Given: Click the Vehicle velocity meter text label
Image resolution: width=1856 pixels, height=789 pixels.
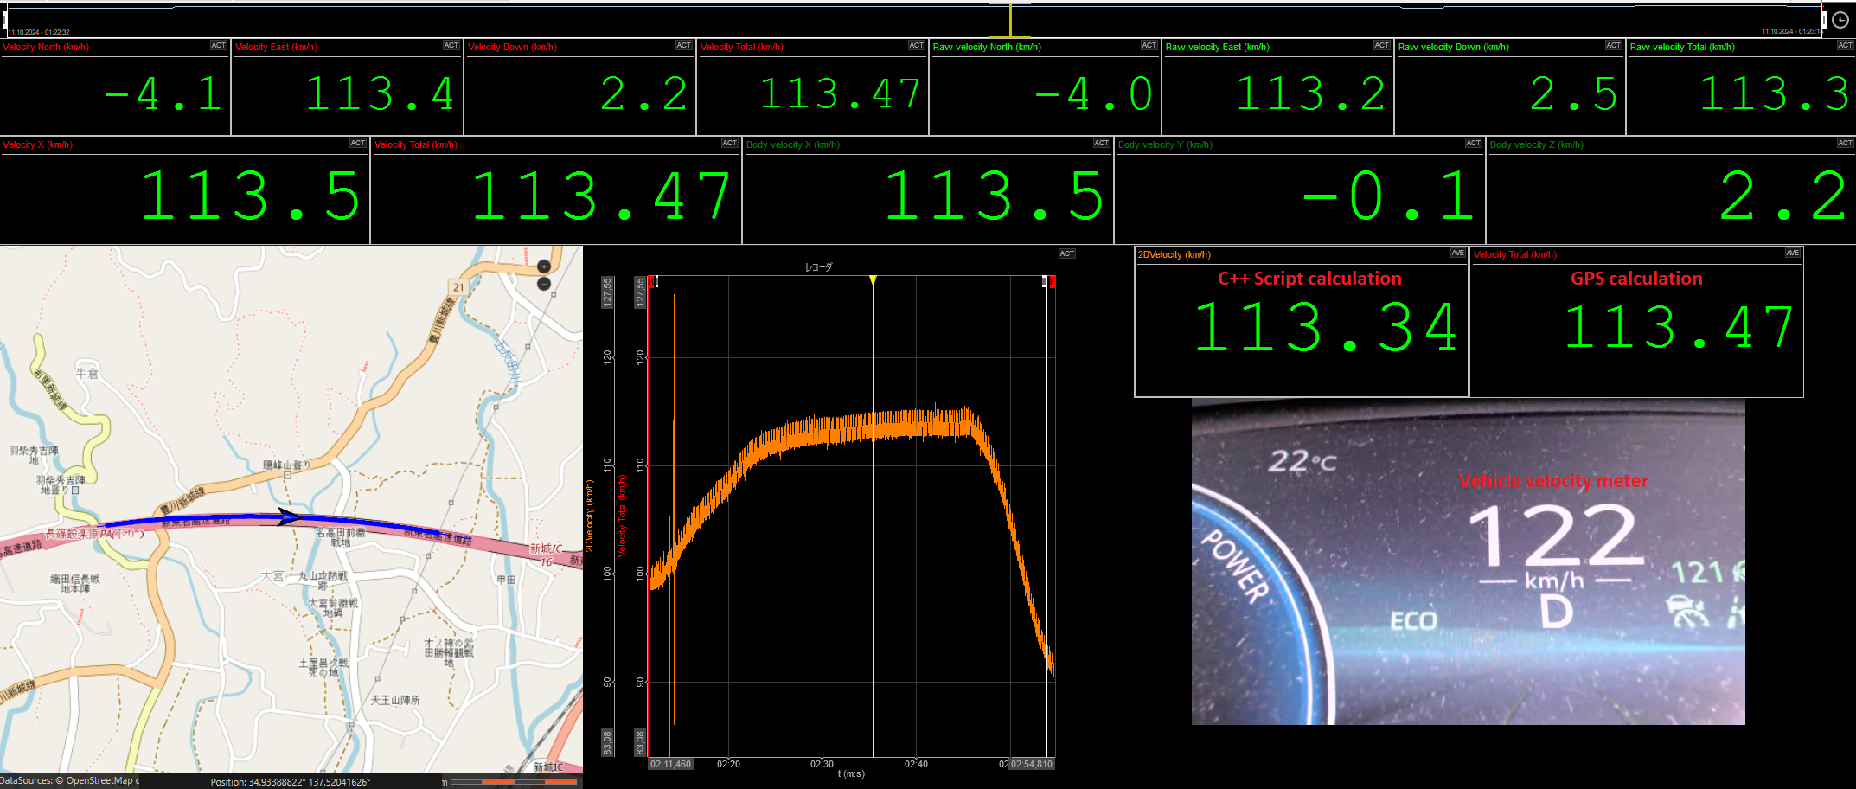Looking at the screenshot, I should point(1553,481).
